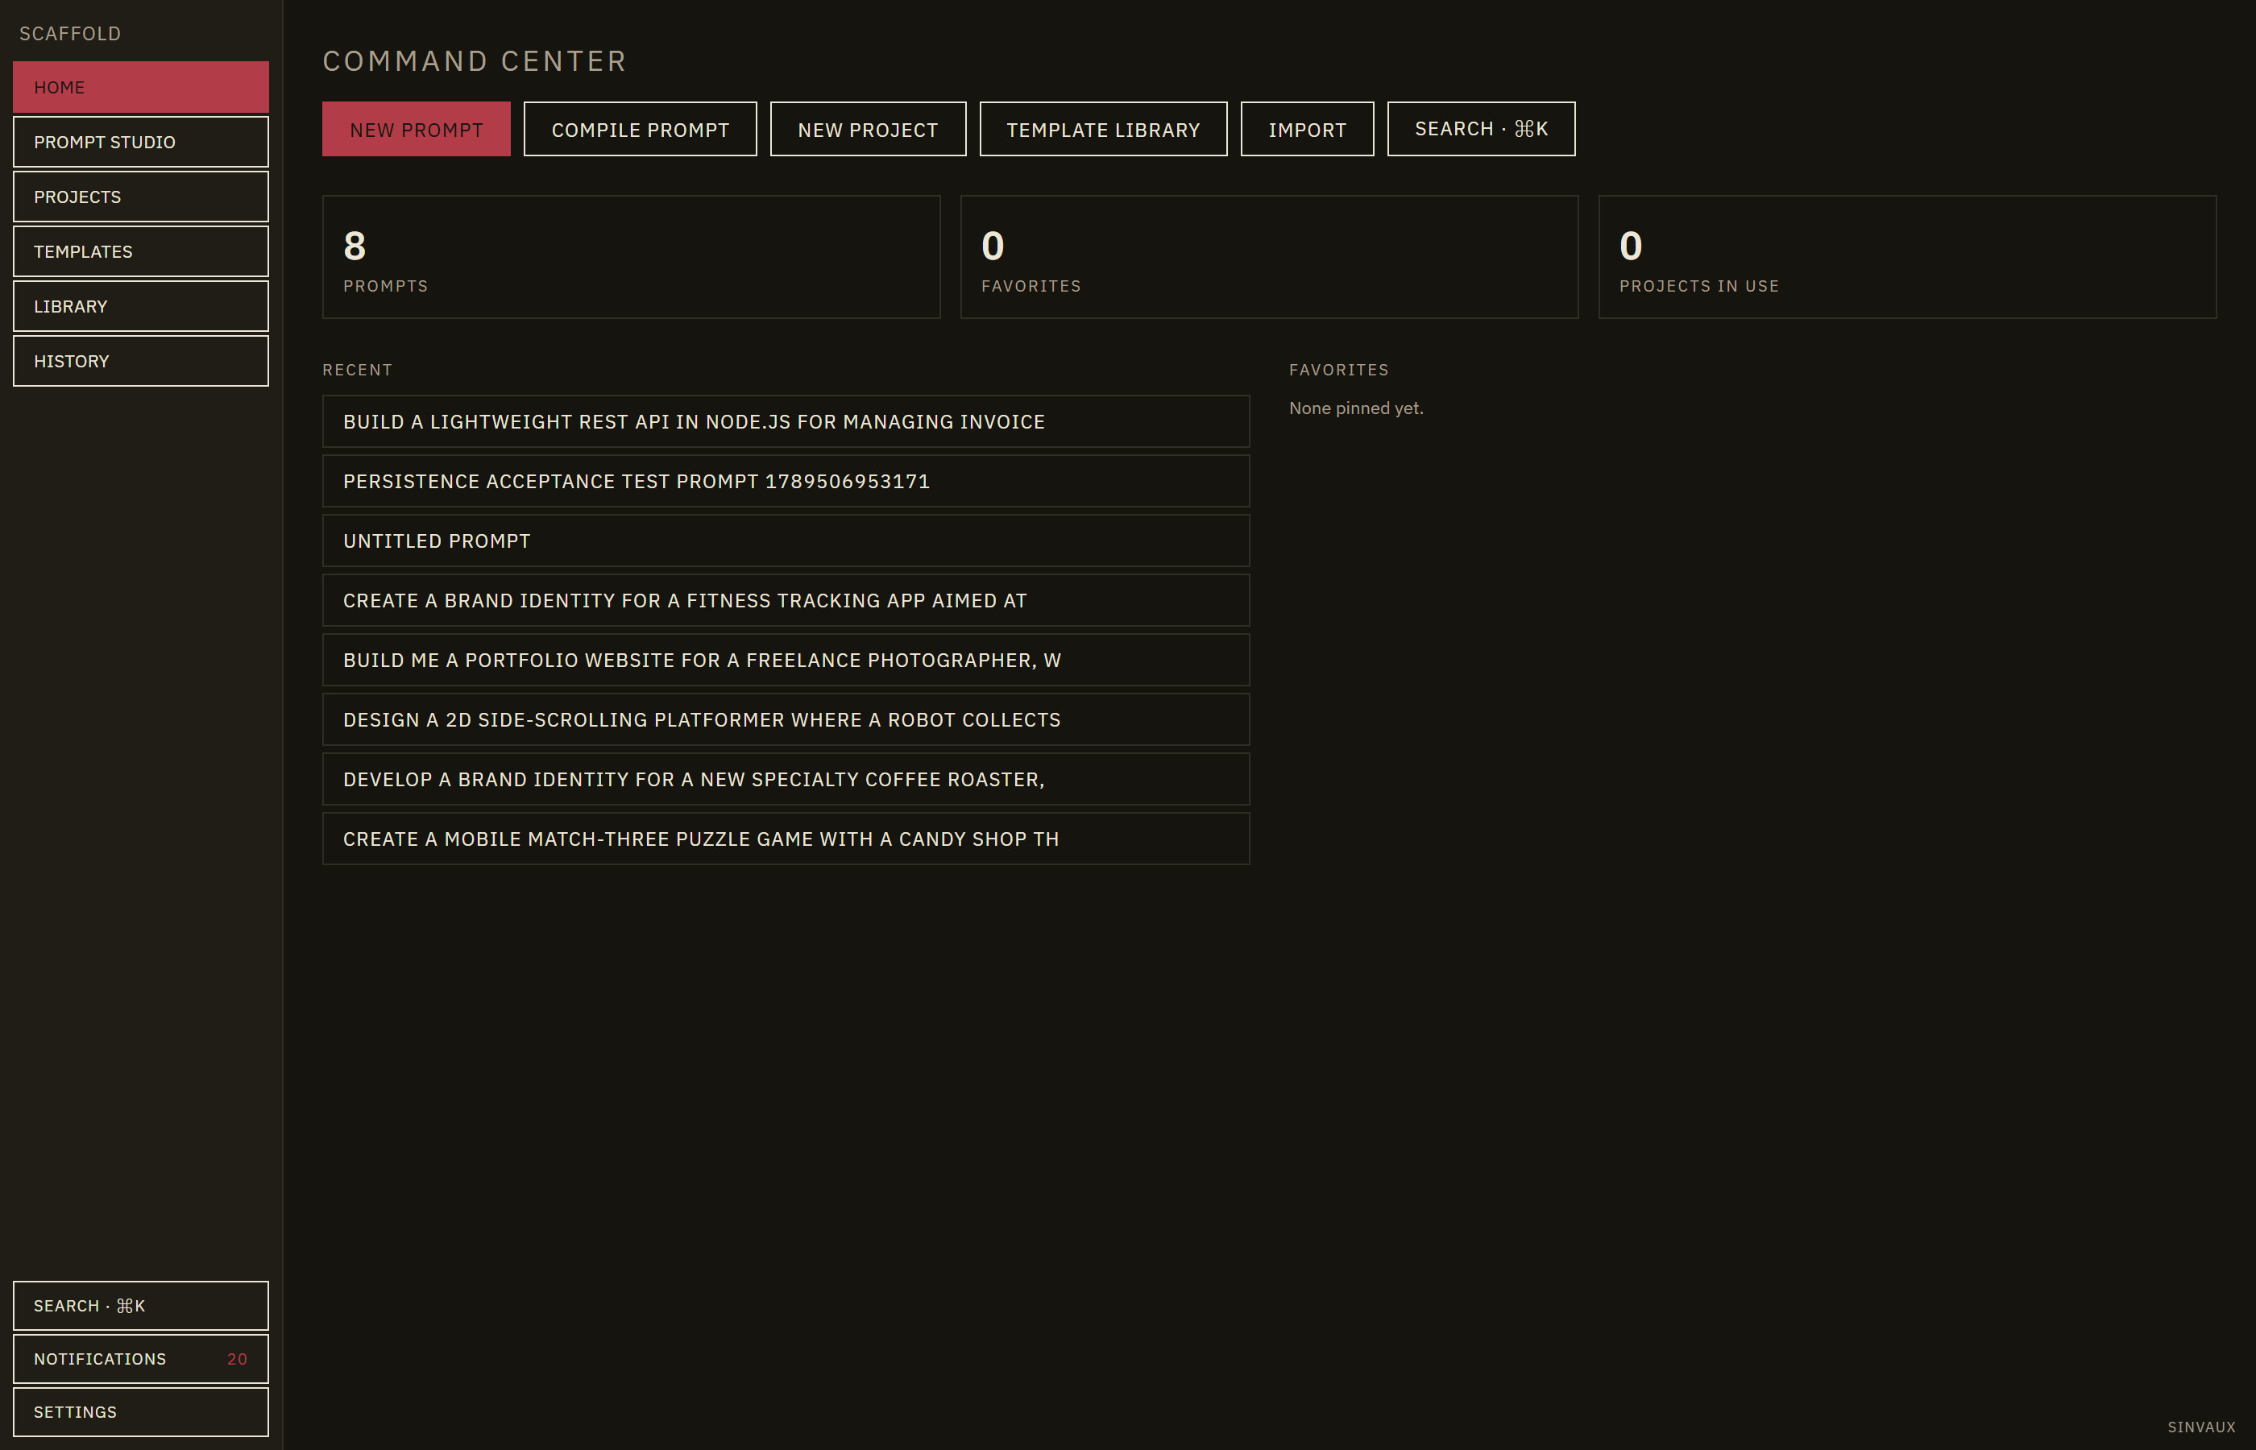Screen dimensions: 2256x1450
Task: Open the Template Library button
Action: [x=1104, y=129]
